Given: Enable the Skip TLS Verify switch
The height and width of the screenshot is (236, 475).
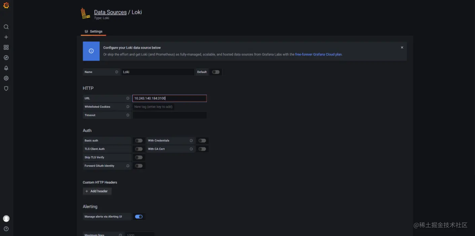Looking at the screenshot, I should [x=139, y=158].
